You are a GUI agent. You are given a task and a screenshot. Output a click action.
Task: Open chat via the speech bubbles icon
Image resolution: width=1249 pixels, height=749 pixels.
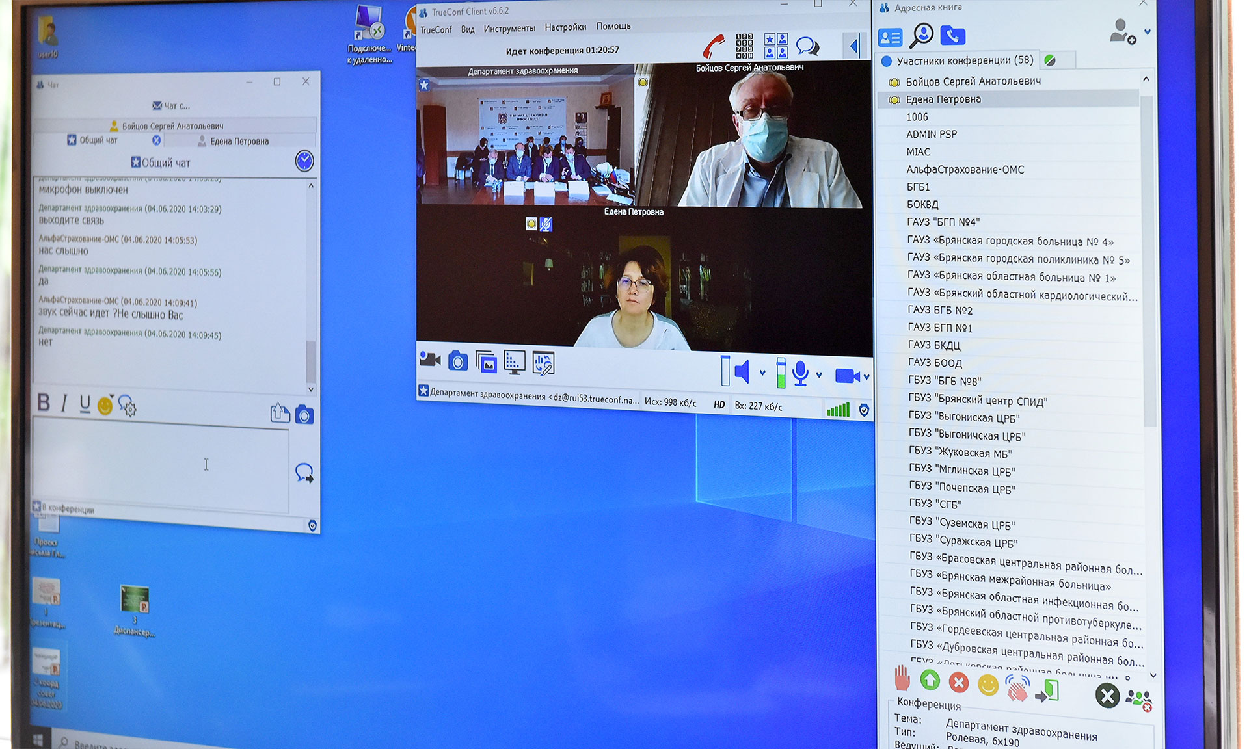click(807, 46)
